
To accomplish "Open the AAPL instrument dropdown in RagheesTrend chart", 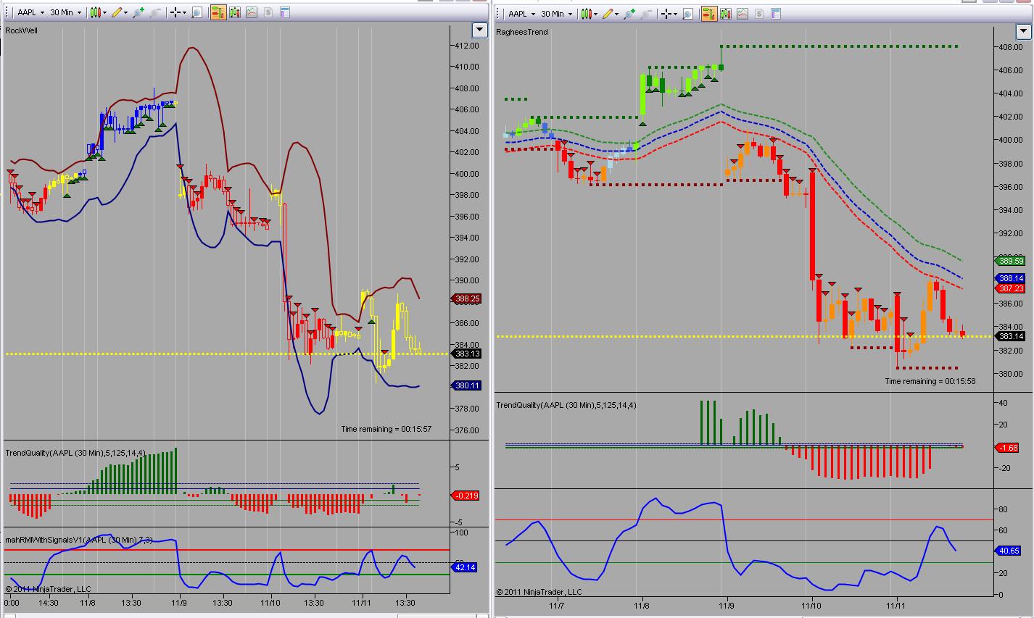I will click(522, 14).
